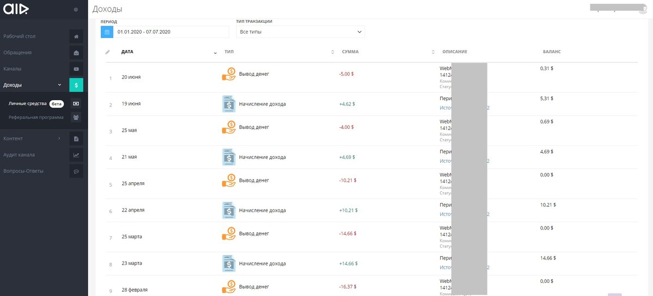This screenshot has width=653, height=296.
Task: Click the envelope icon beside Обращения
Action: (x=76, y=53)
